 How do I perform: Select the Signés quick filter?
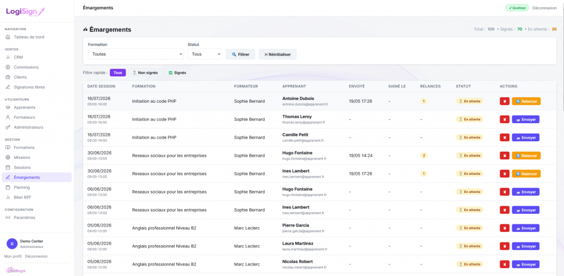[x=177, y=73]
